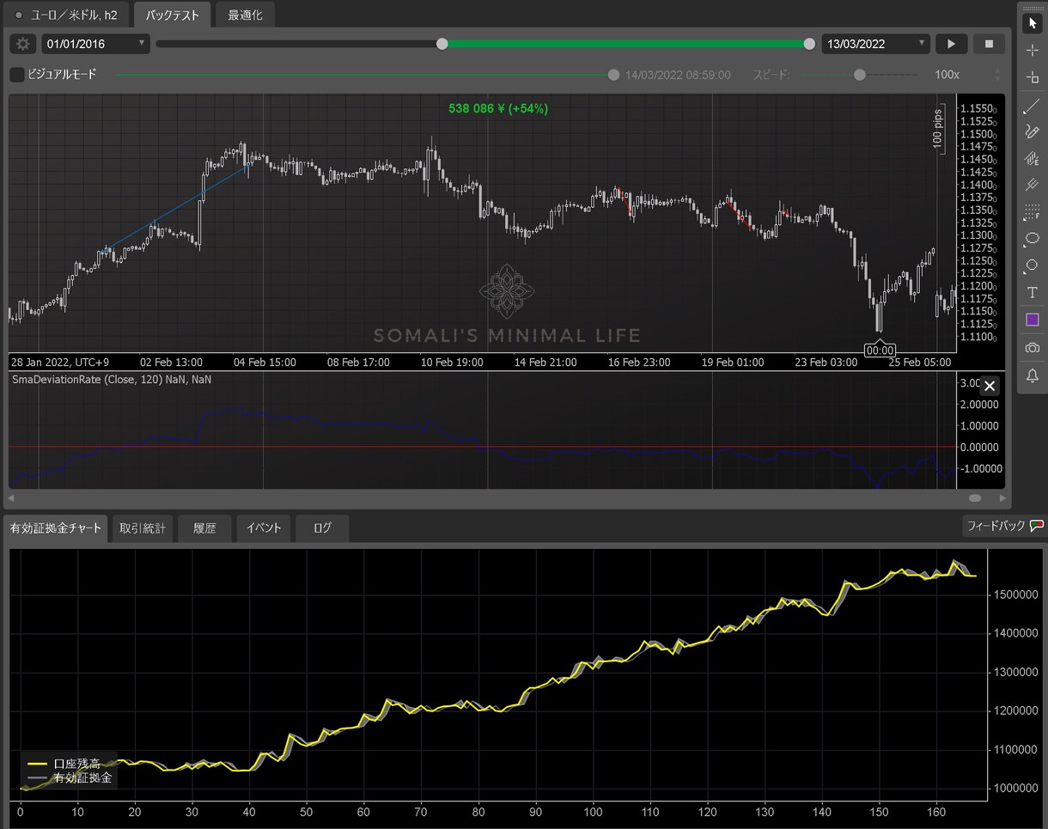The width and height of the screenshot is (1048, 829).
Task: Close the SmaDeviationRate indicator panel
Action: point(990,386)
